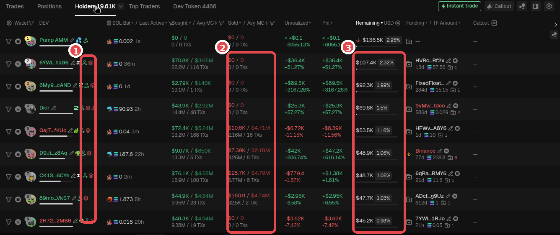
Task: Sort by Unrealized column
Action: (x=298, y=23)
